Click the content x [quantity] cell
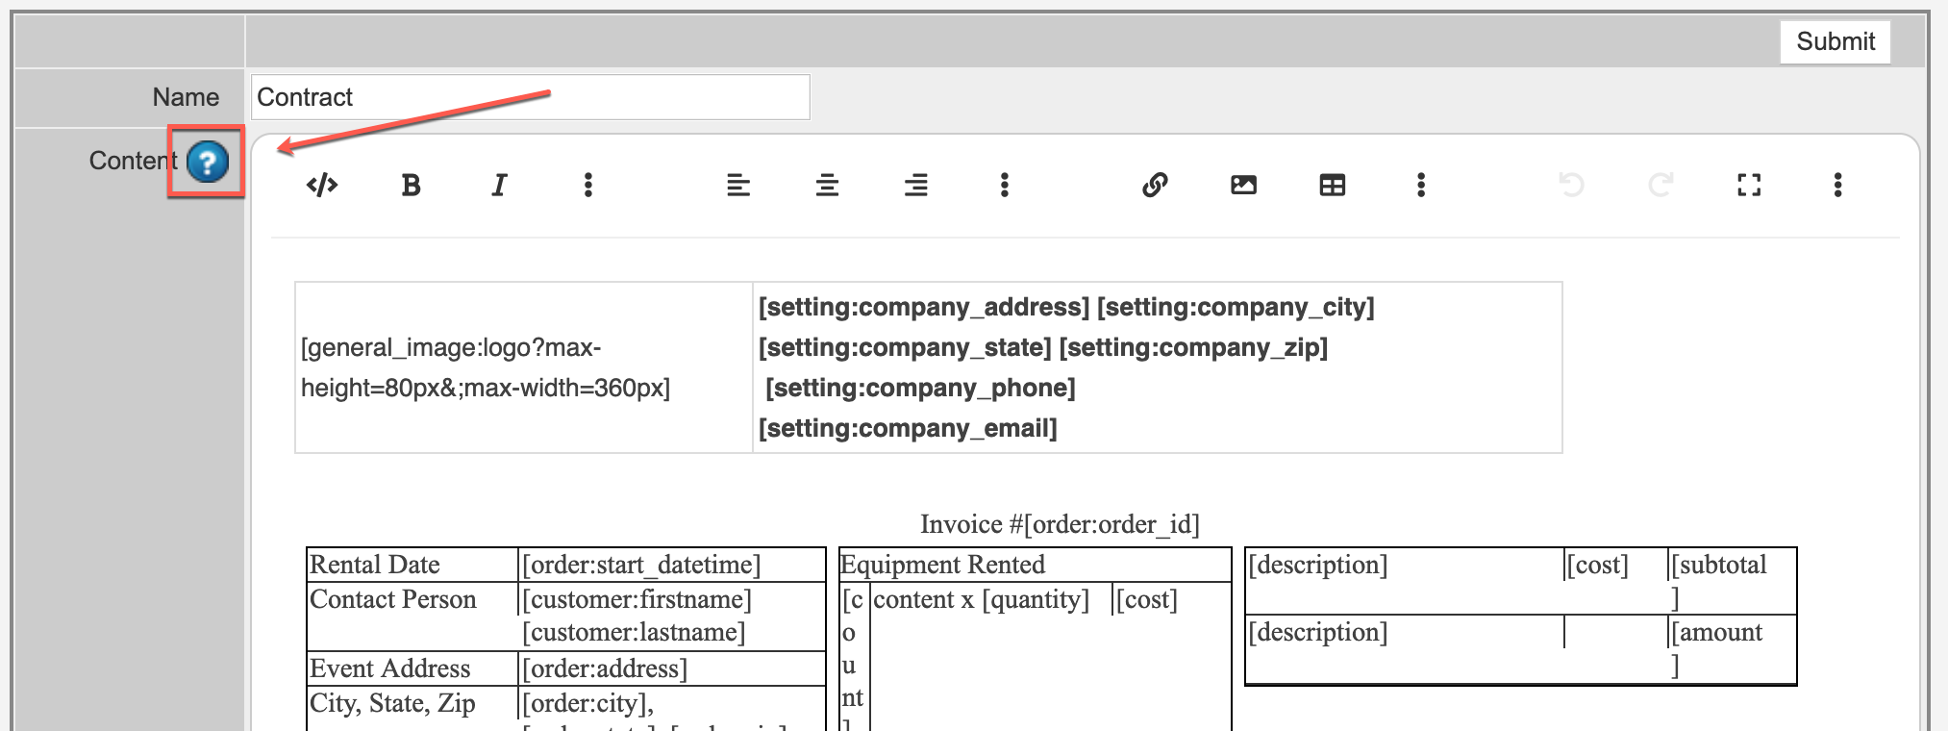1948x731 pixels. [990, 599]
